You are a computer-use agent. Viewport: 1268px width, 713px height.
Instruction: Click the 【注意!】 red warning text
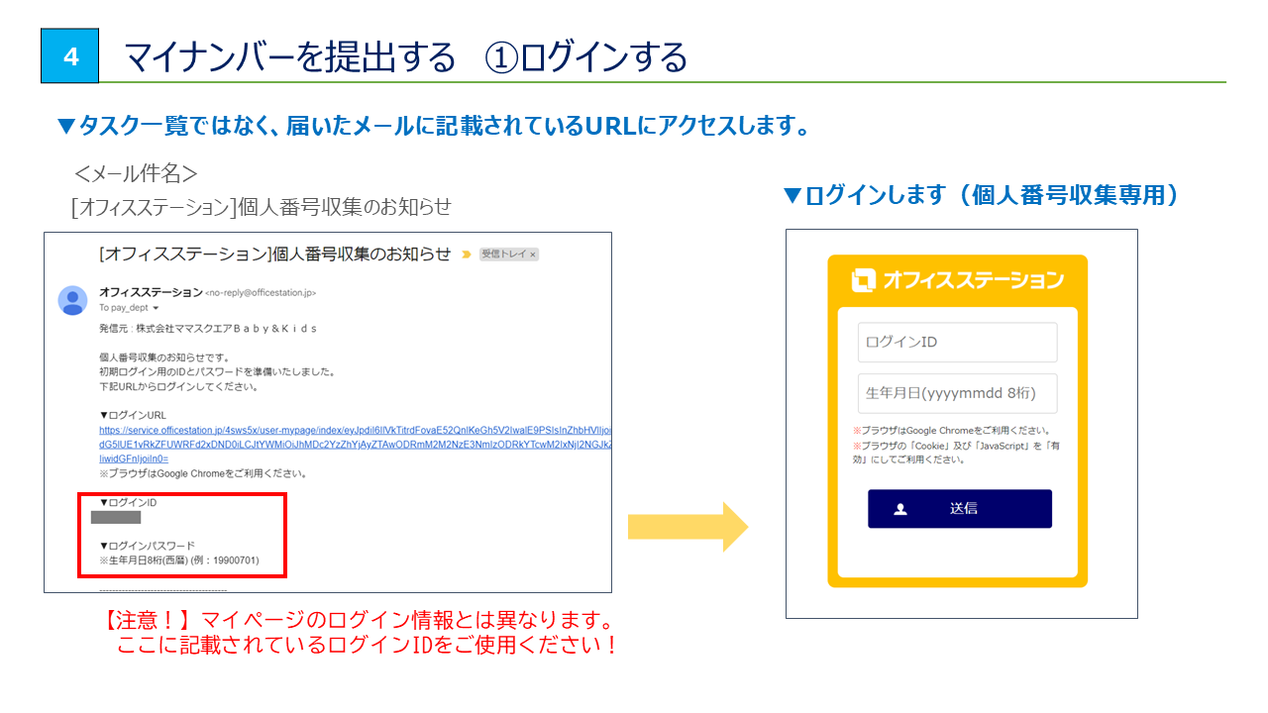tap(358, 620)
